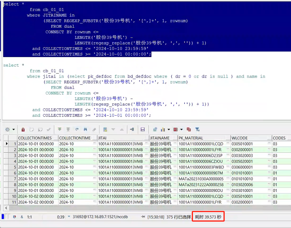
Task: Click the red export results grid icon
Action: (x=175, y=130)
